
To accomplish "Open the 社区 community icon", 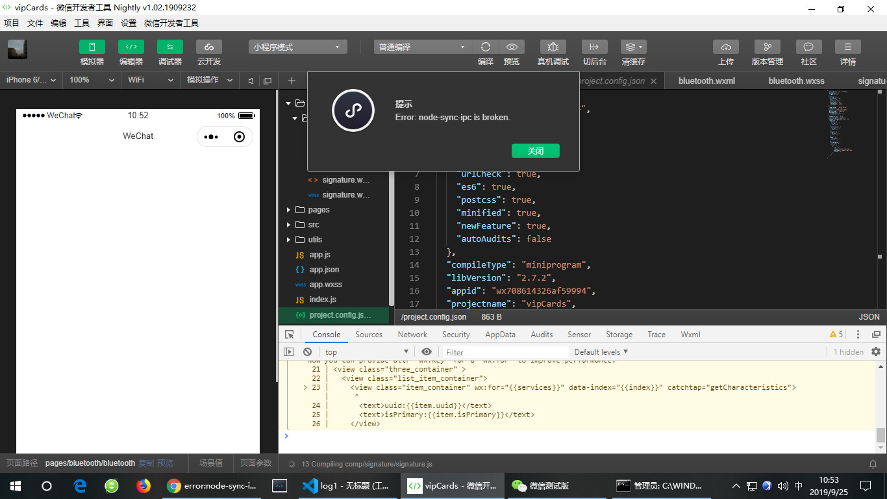I will (808, 47).
